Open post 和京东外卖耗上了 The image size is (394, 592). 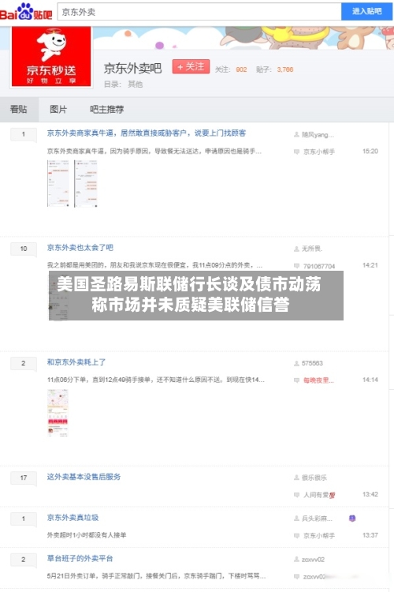76,362
